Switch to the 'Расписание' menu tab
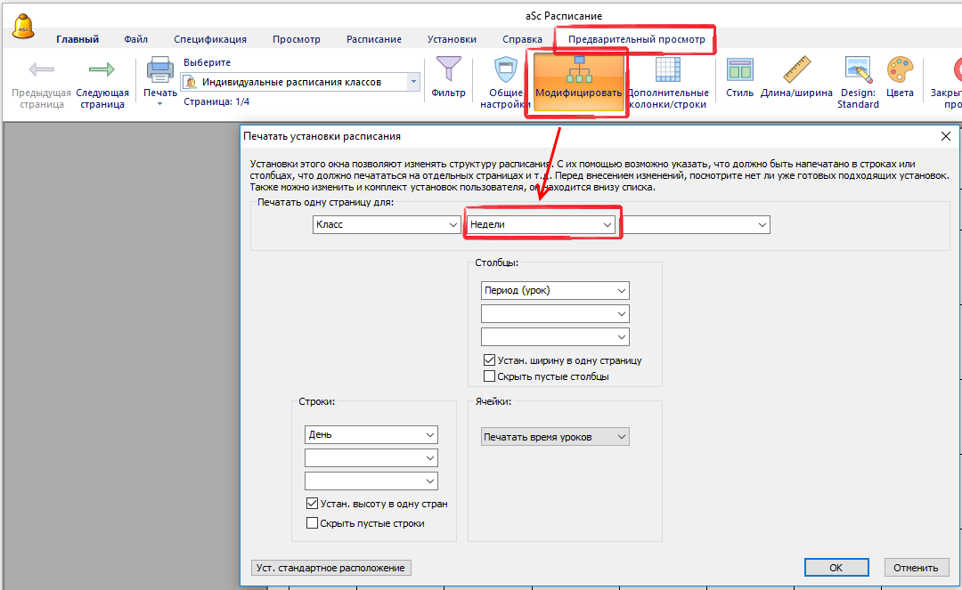Image resolution: width=962 pixels, height=590 pixels. (373, 39)
